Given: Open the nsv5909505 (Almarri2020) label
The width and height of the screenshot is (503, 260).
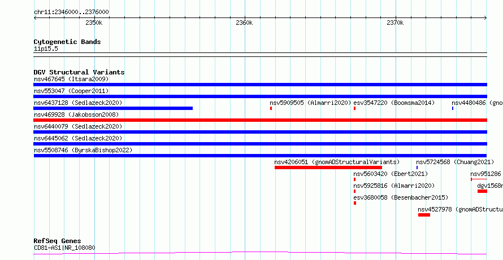Looking at the screenshot, I should [310, 103].
